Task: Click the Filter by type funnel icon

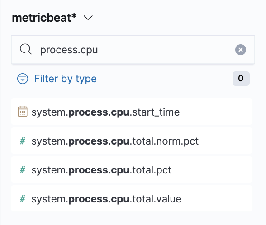Action: click(x=23, y=79)
